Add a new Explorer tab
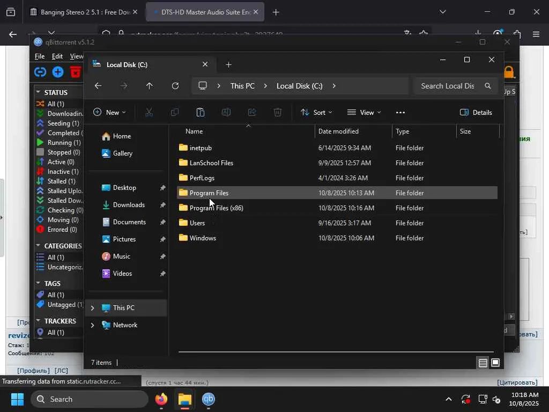549x412 pixels. point(228,65)
